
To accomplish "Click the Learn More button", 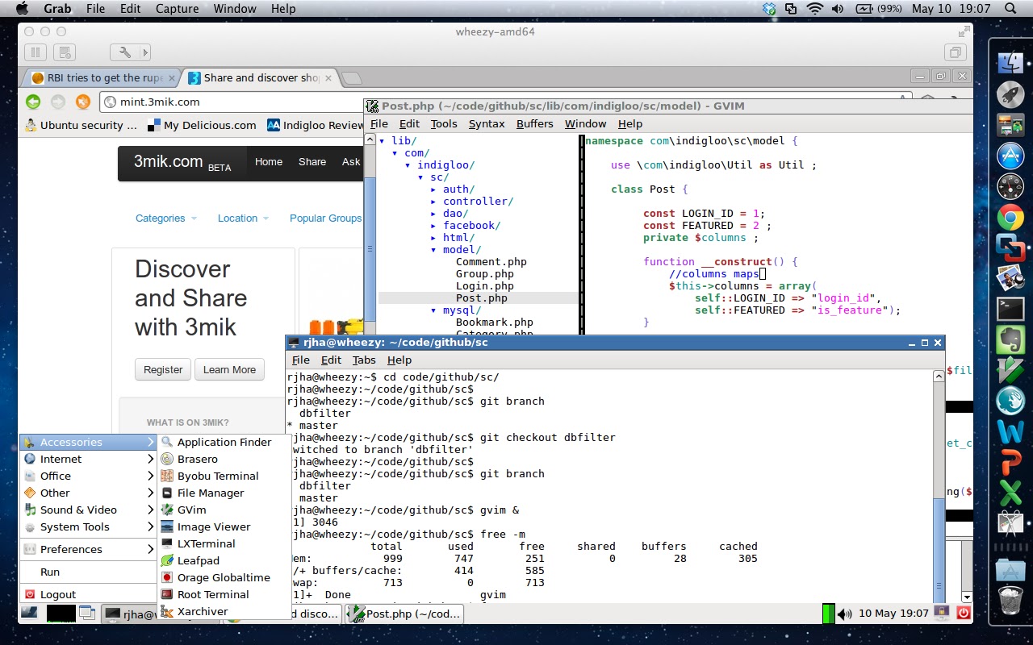I will click(229, 369).
